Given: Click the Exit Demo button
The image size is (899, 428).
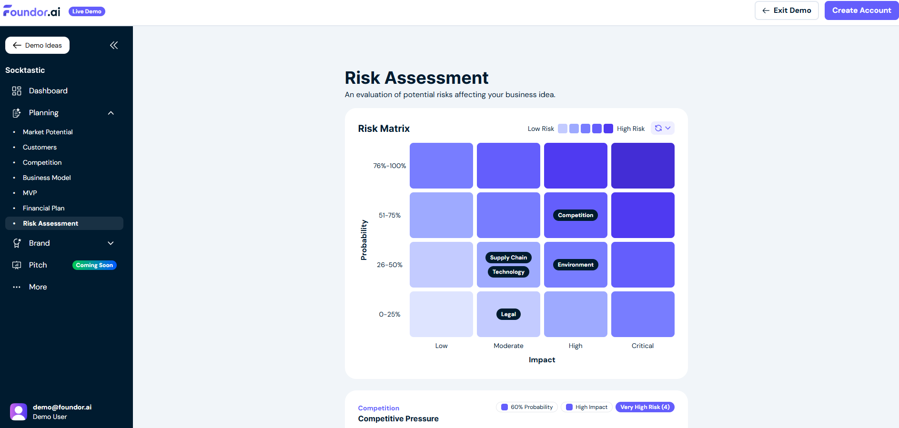Looking at the screenshot, I should click(x=787, y=10).
